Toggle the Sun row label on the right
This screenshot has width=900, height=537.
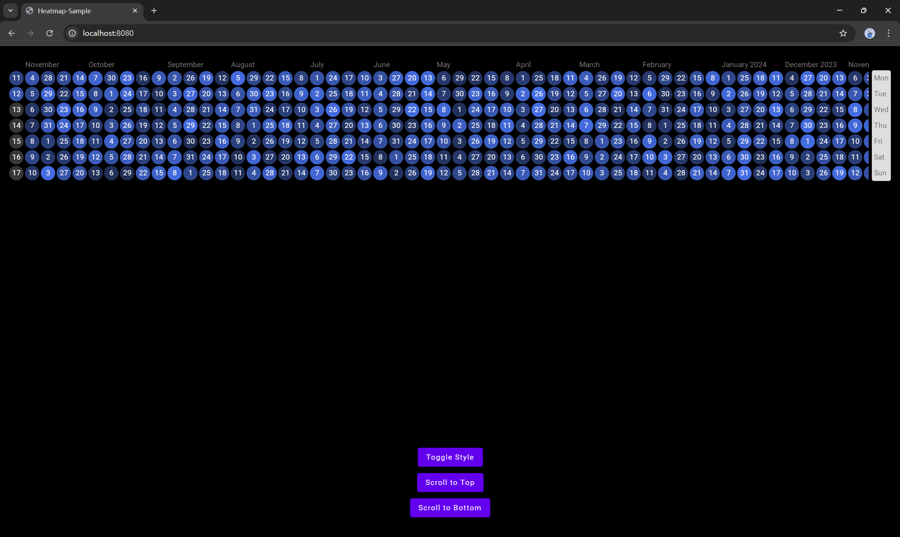[x=880, y=173]
